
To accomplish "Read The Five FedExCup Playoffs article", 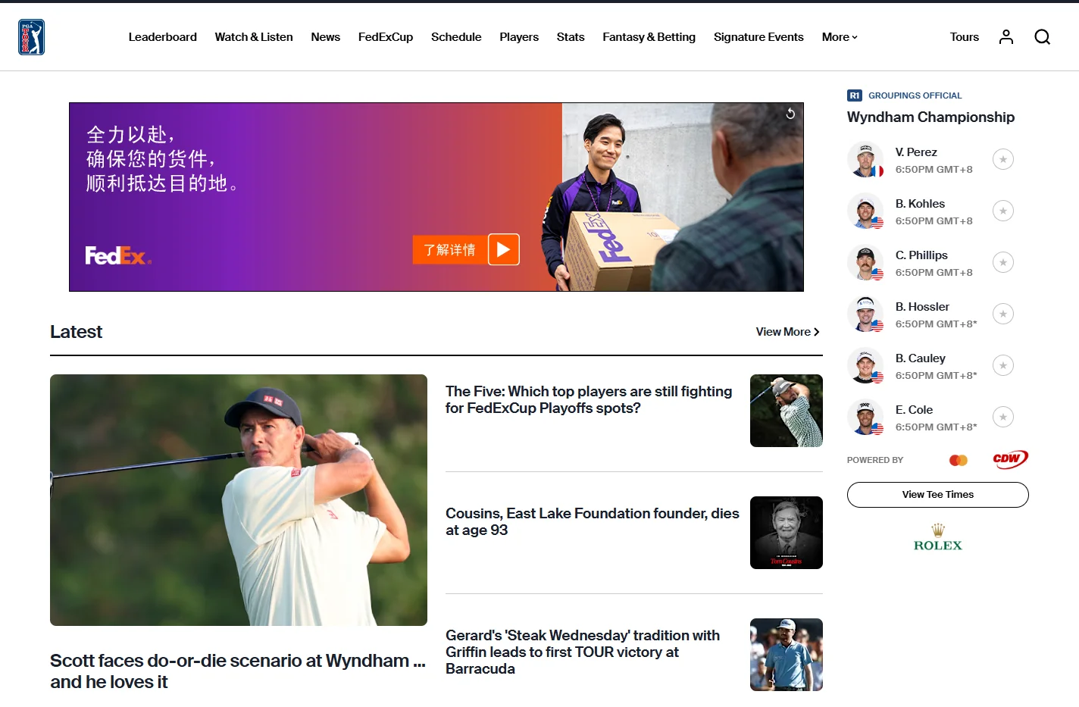I will point(589,399).
